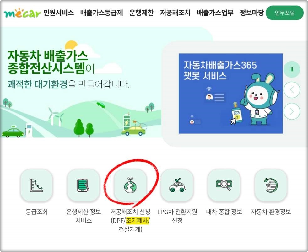Image resolution: width=308 pixels, height=252 pixels.
Task: Open the 운행제한 정보 서비스 tablet icon
Action: pos(83,185)
